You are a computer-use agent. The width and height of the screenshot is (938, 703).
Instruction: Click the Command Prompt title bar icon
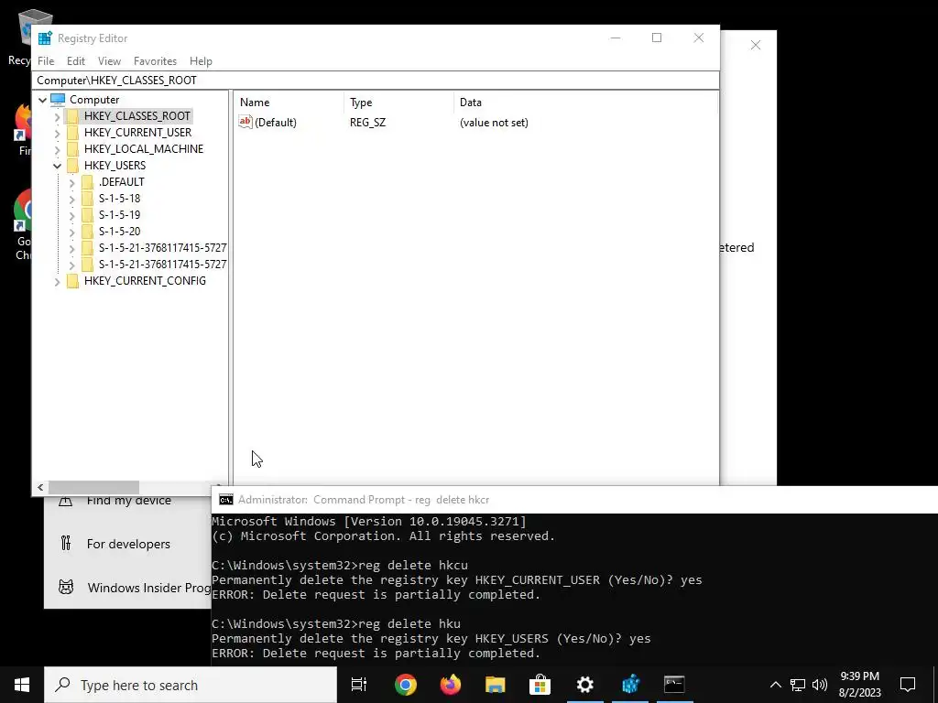[226, 500]
